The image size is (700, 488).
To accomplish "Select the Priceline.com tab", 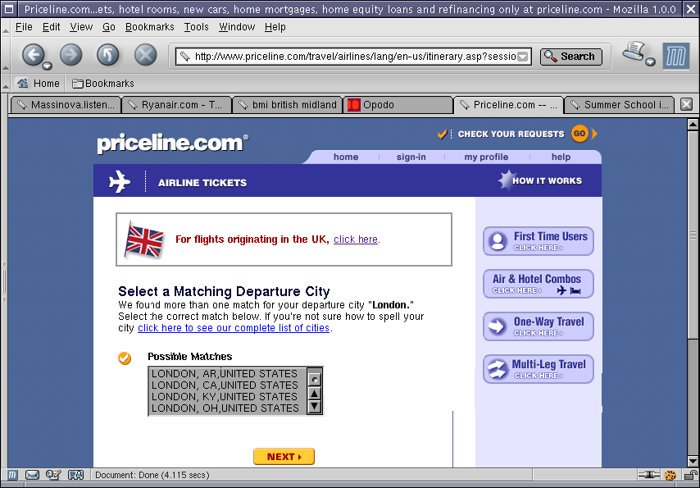I will tap(508, 105).
